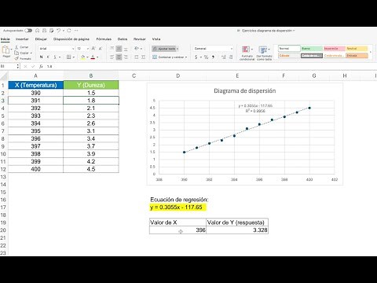The width and height of the screenshot is (377, 283).
Task: Open the borders dropdown arrow
Action: [74, 57]
